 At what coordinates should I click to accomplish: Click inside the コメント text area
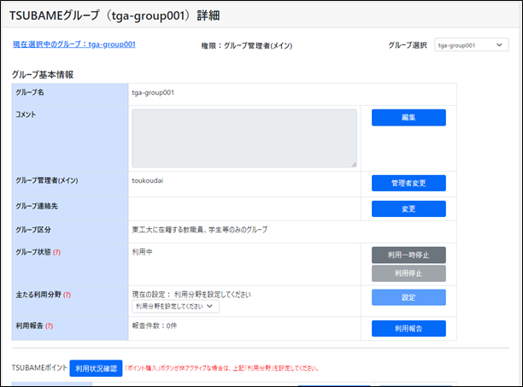244,138
